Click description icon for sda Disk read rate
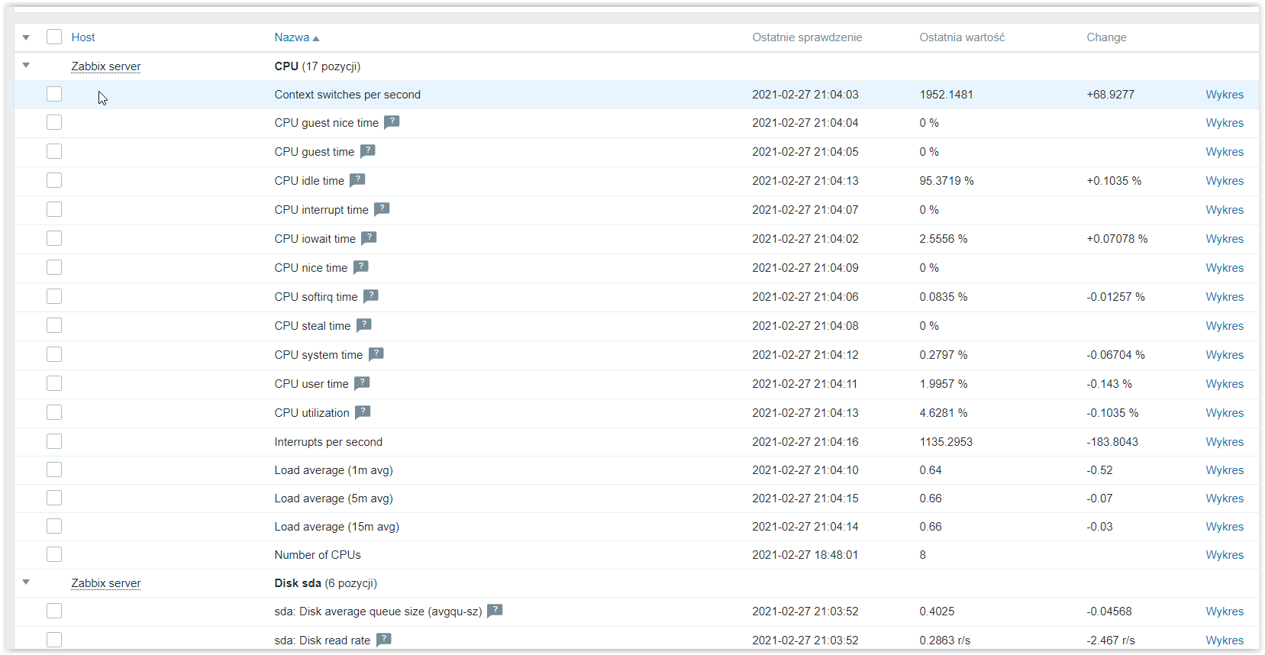Screen dimensions: 1265x655 384,639
